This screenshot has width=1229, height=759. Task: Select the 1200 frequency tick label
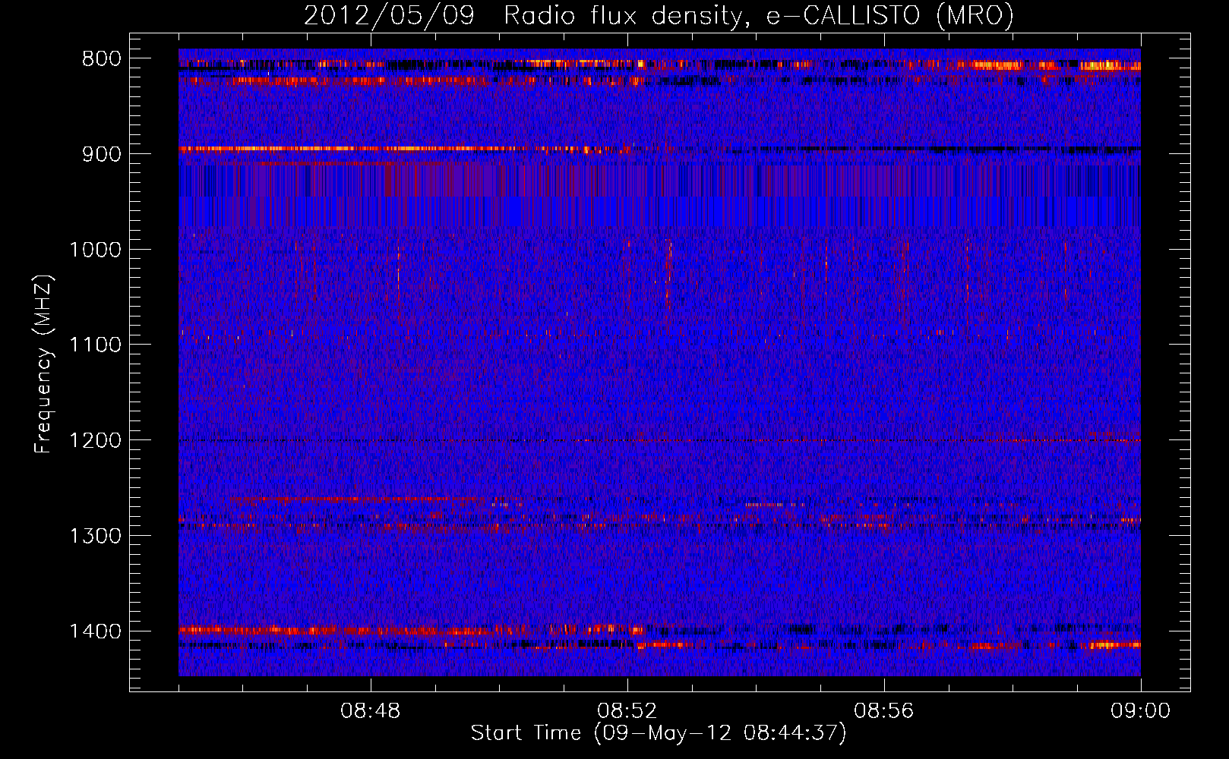pos(95,441)
